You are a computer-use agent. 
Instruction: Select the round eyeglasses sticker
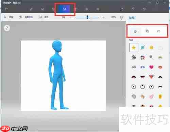(134, 67)
